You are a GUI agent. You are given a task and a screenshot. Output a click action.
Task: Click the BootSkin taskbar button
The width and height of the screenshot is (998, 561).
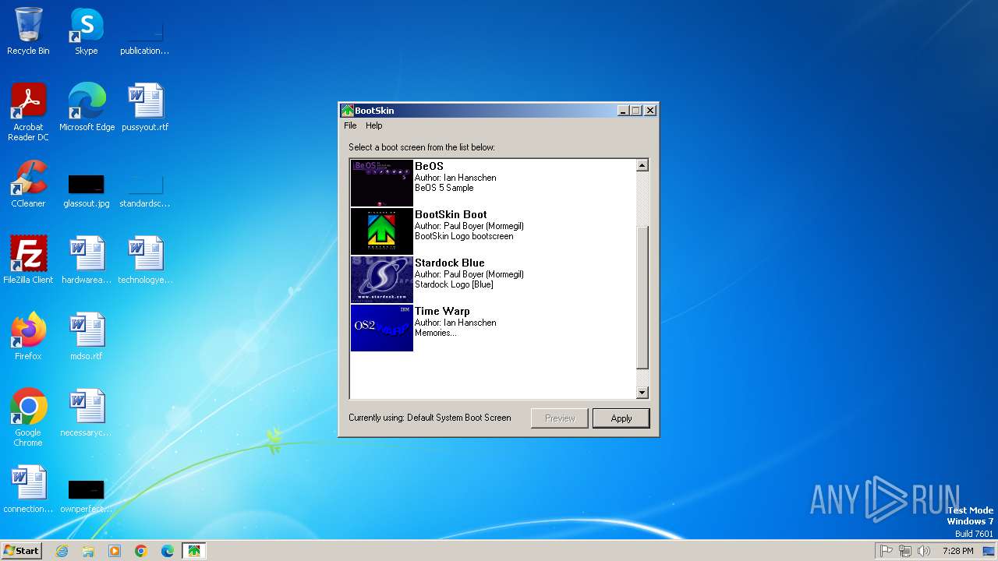click(x=194, y=551)
